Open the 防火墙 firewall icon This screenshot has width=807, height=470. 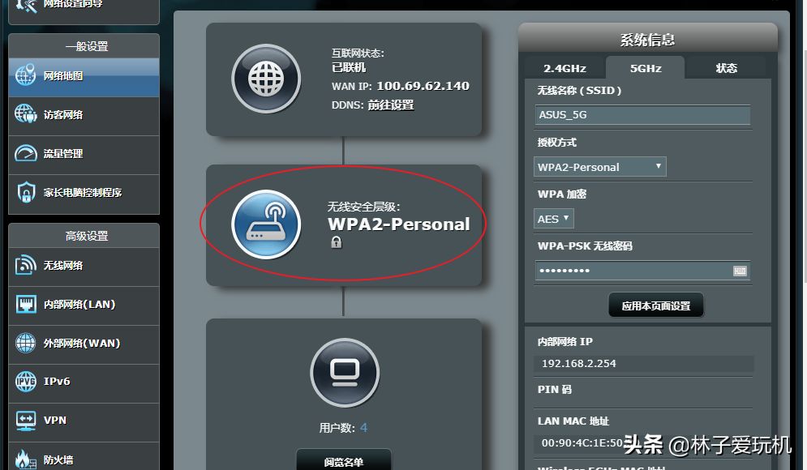click(x=25, y=459)
